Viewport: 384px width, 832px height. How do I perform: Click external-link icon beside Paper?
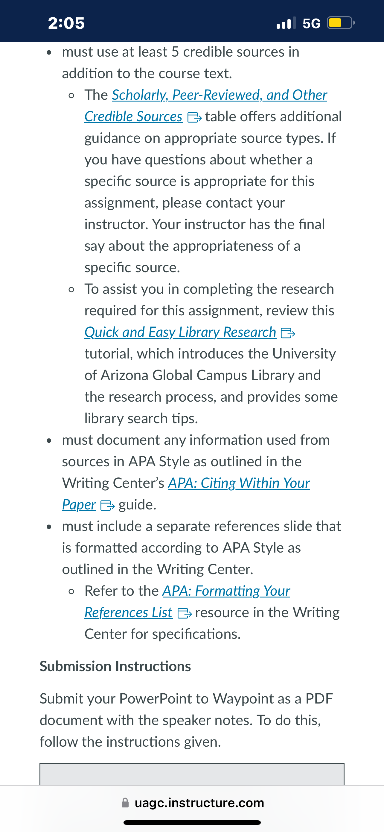108,506
